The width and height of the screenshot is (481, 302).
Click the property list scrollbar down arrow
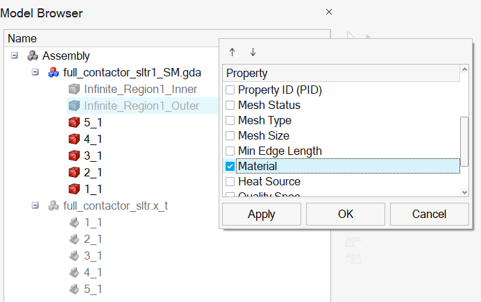[x=465, y=192]
